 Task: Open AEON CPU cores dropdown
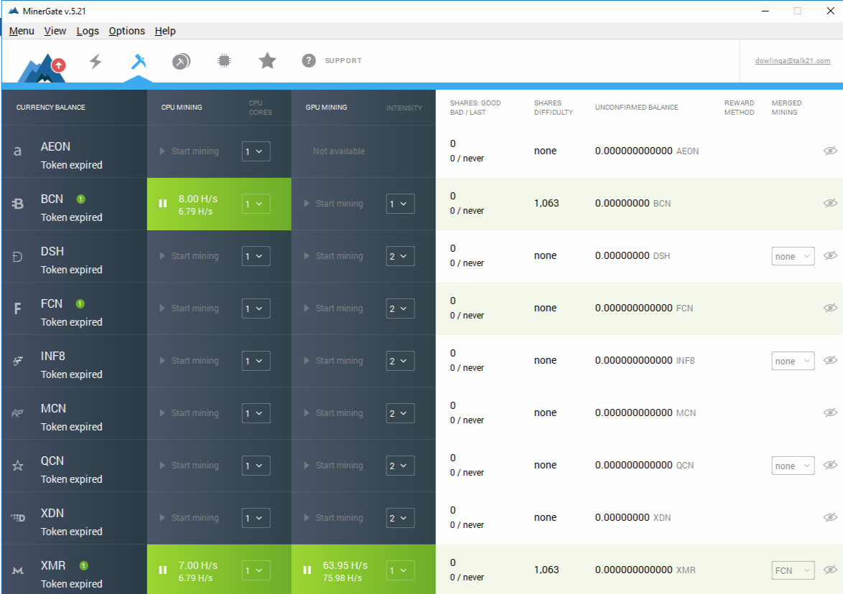[x=256, y=151]
